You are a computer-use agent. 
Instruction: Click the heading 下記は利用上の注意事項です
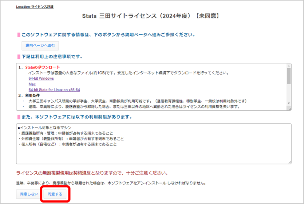(52, 57)
